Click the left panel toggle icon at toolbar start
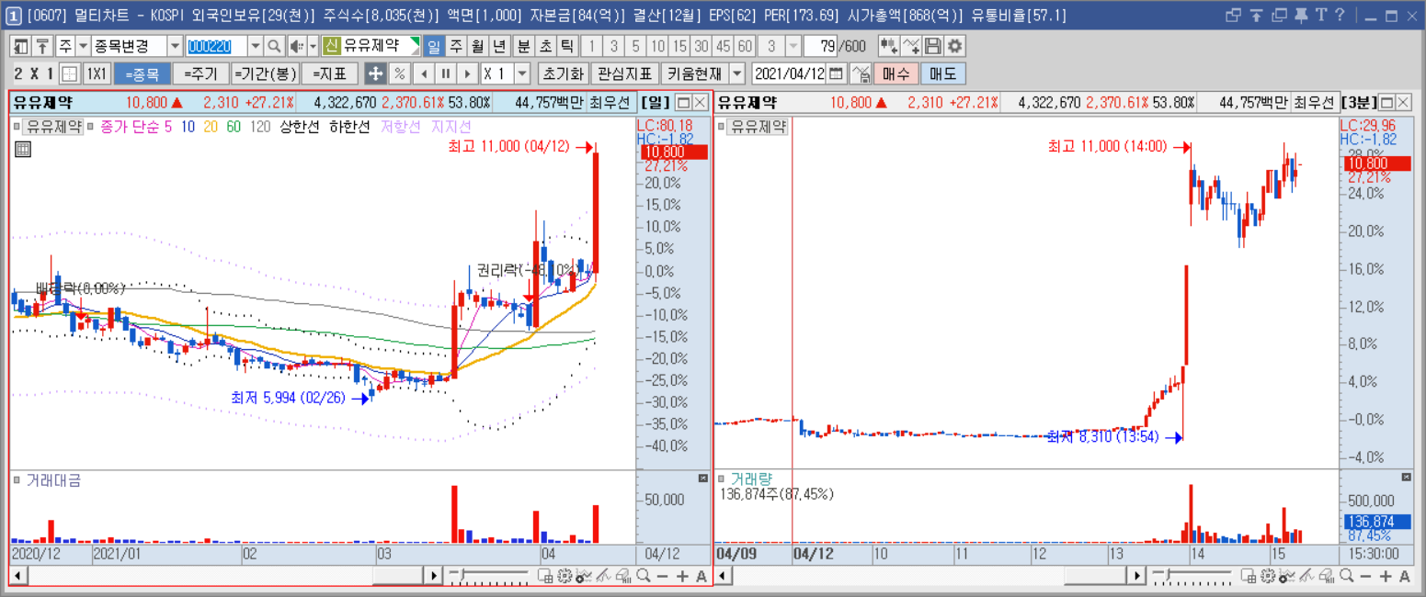 coord(20,46)
